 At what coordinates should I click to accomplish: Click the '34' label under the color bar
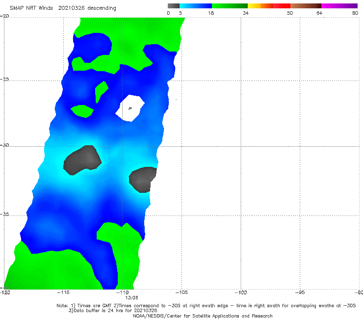tap(246, 13)
